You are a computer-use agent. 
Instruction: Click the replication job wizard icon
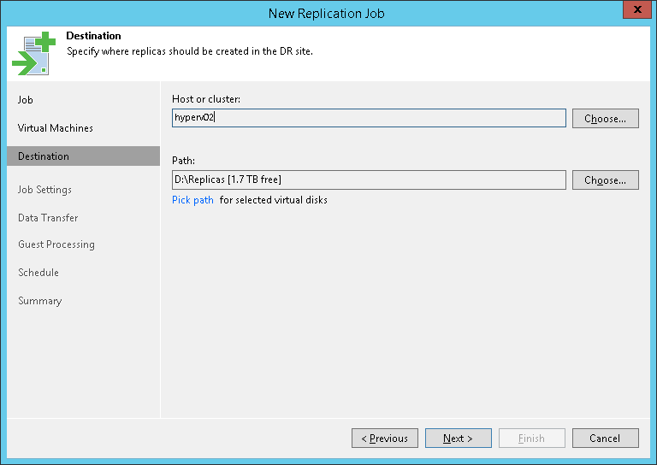(33, 53)
